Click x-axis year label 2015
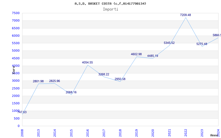 point(71,133)
